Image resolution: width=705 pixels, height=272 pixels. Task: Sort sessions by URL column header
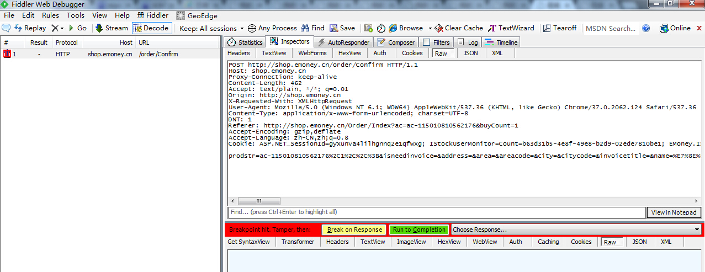tap(178, 42)
